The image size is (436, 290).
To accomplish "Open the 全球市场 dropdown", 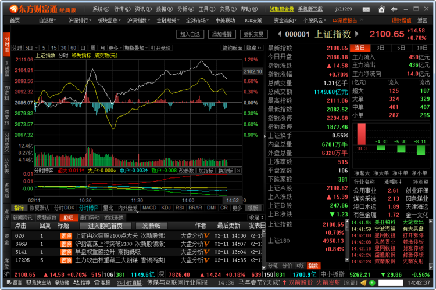I will [x=197, y=20].
